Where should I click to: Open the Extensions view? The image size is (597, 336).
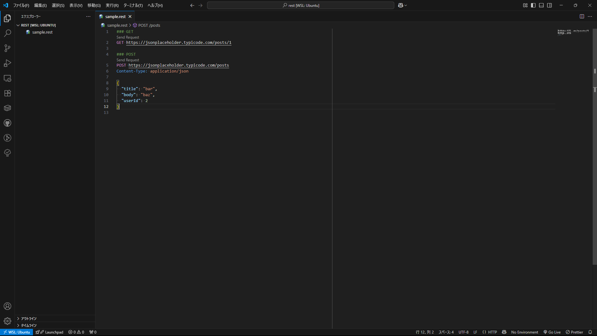coord(7,93)
